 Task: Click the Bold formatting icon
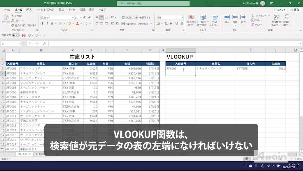coord(42,24)
